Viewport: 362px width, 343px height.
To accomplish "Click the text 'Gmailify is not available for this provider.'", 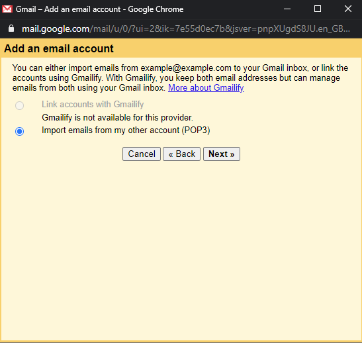I will pyautogui.click(x=117, y=118).
